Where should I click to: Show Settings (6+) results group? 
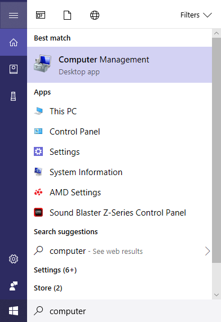[55, 270]
